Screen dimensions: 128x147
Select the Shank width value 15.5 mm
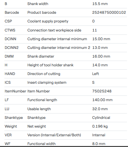point(100,4)
